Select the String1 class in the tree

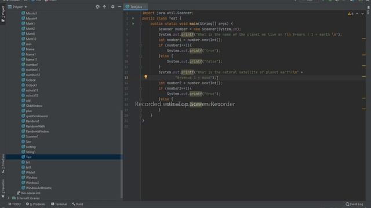(x=31, y=152)
